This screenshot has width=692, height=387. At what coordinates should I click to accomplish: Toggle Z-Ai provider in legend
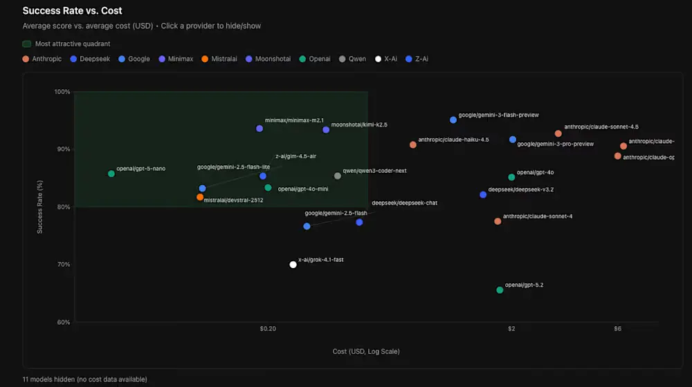pos(418,59)
